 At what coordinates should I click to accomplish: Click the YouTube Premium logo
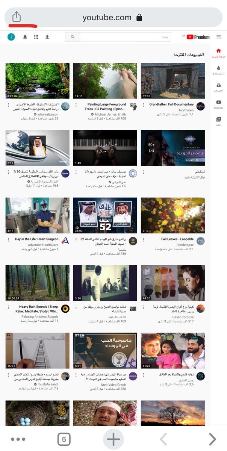point(198,37)
